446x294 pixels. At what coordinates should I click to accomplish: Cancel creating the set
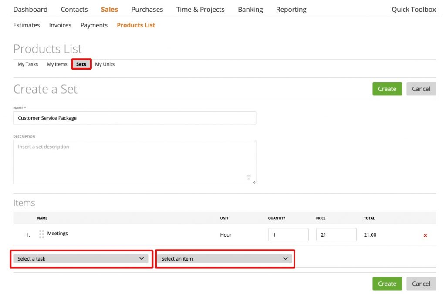pos(421,89)
